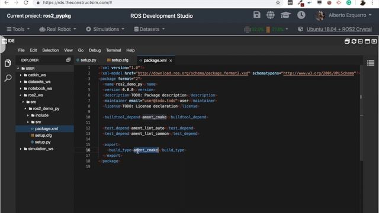
Task: Open the Alberto Ezquerro user dropdown
Action: (350, 15)
